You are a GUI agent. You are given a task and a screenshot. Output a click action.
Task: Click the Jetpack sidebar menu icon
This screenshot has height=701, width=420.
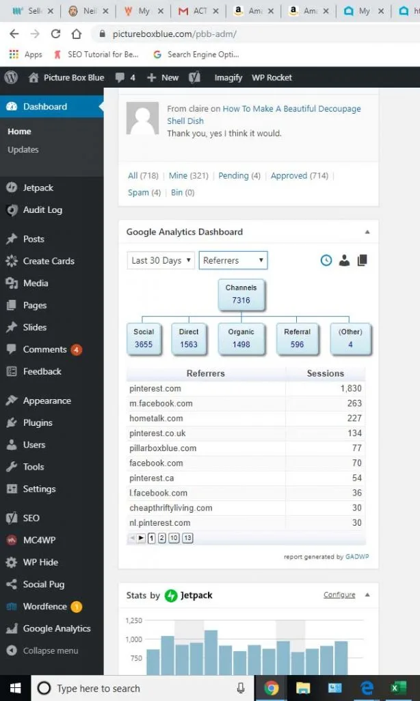(x=11, y=188)
